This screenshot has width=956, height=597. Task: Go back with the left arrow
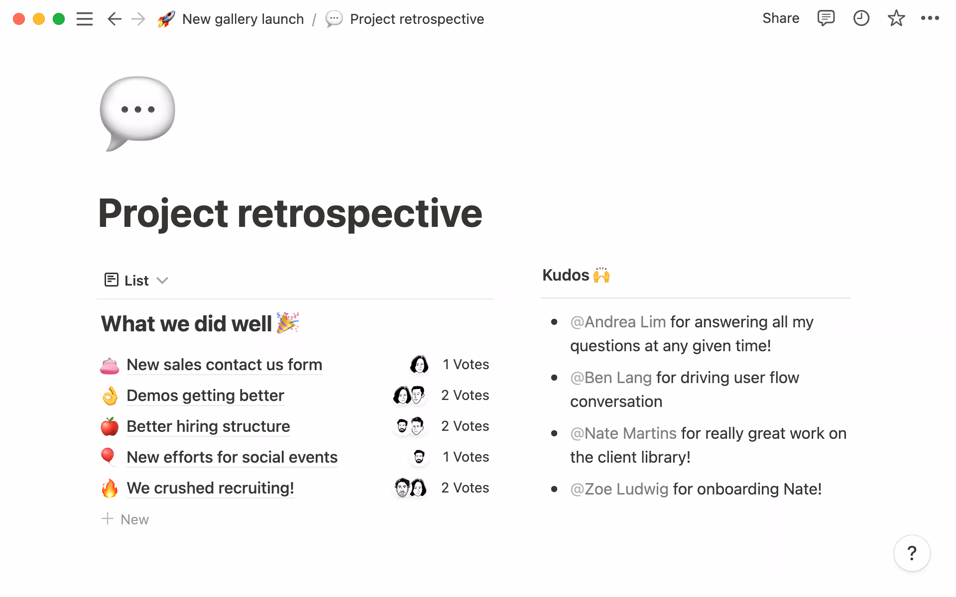[x=114, y=19]
